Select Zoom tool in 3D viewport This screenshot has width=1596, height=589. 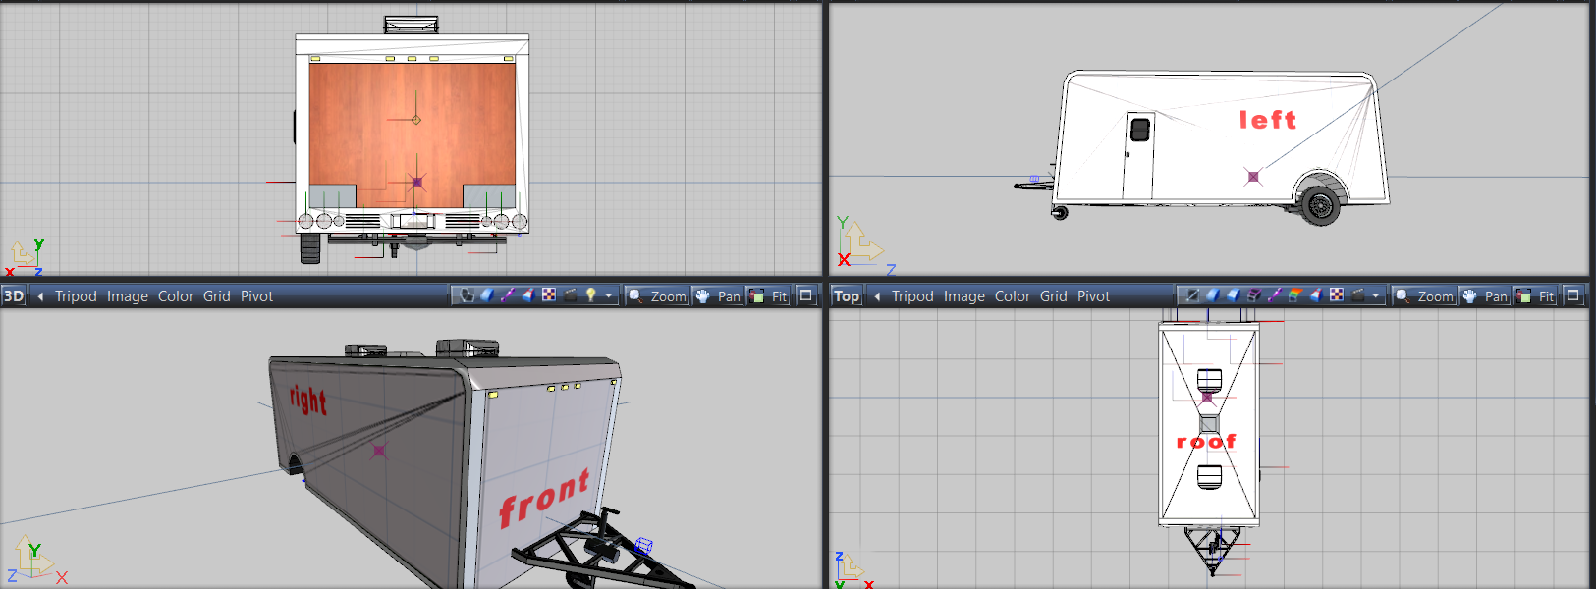(657, 296)
